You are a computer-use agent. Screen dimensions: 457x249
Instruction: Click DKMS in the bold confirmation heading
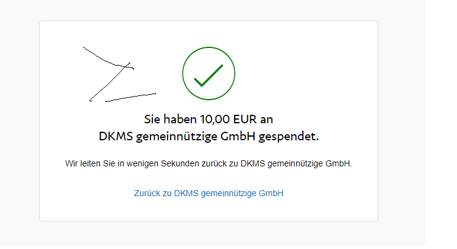(x=116, y=136)
